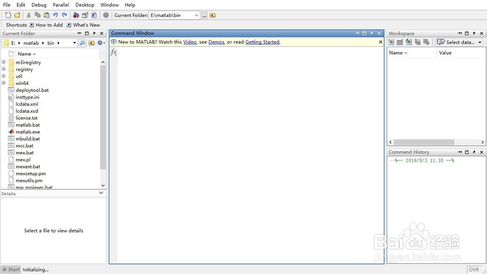Click the Copy toolbar icon

click(x=37, y=15)
